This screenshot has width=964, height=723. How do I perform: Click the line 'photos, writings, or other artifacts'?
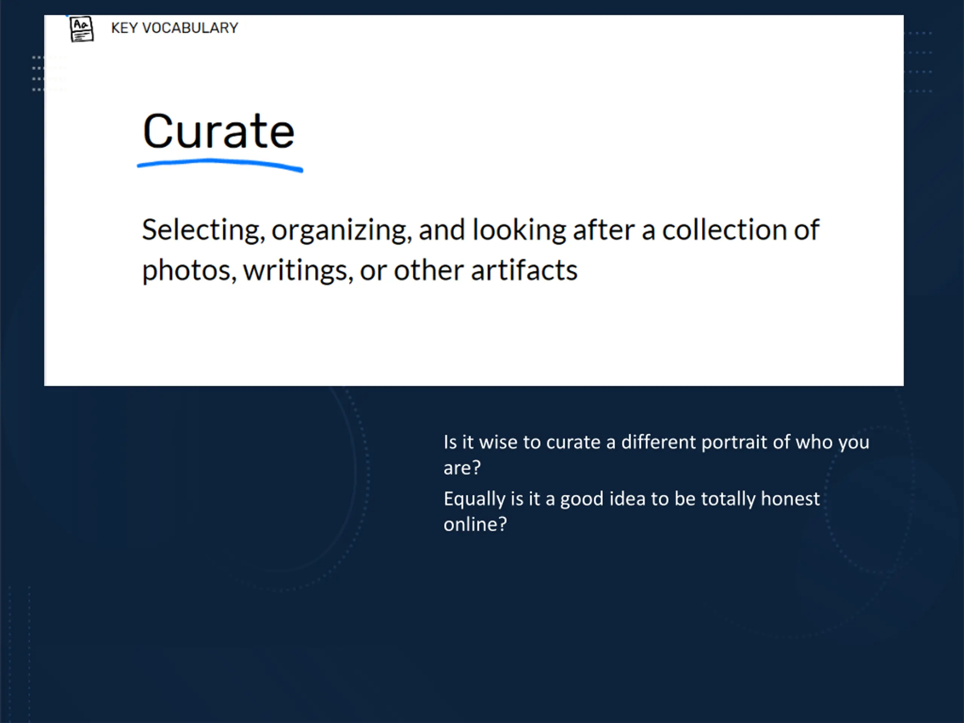point(360,271)
